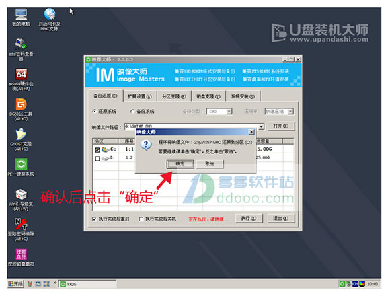390x296 pixels.
Task: Open the 压缩率 compression dropdown
Action: (290, 112)
